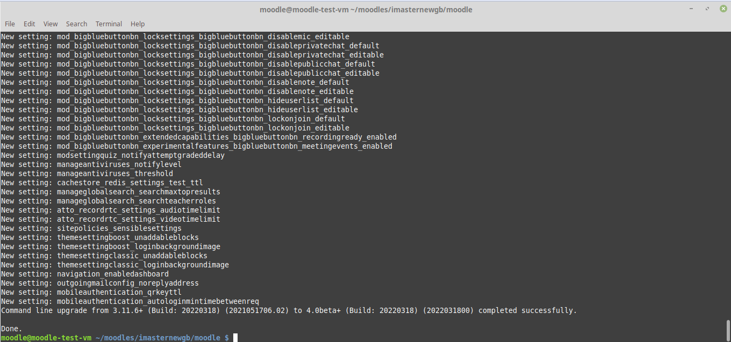Click the green 'moodle@moodle-test-vm' prompt text
Viewport: 731px width, 342px height.
click(x=46, y=338)
